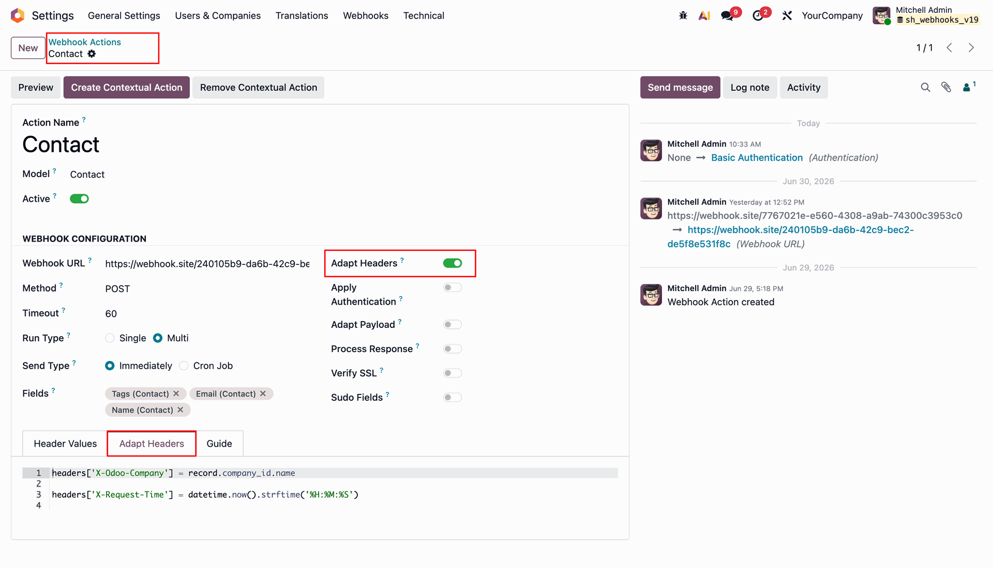Go to next record arrow

(971, 48)
